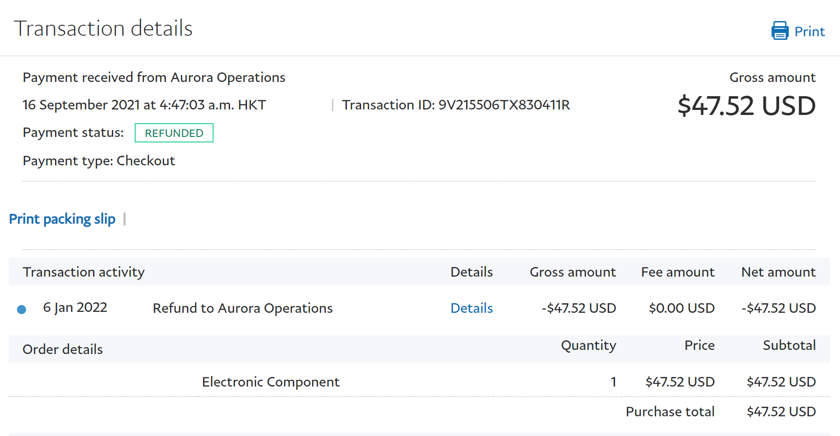This screenshot has width=840, height=436.
Task: Click the 6 Jan 2022 refund date
Action: [75, 307]
